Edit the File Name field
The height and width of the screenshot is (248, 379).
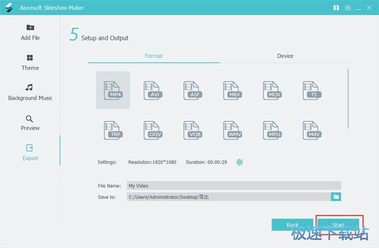234,186
